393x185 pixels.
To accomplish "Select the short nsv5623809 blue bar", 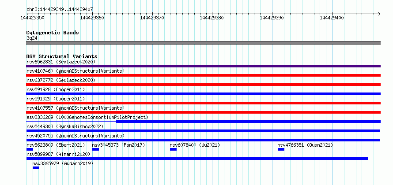I will coord(30,149).
